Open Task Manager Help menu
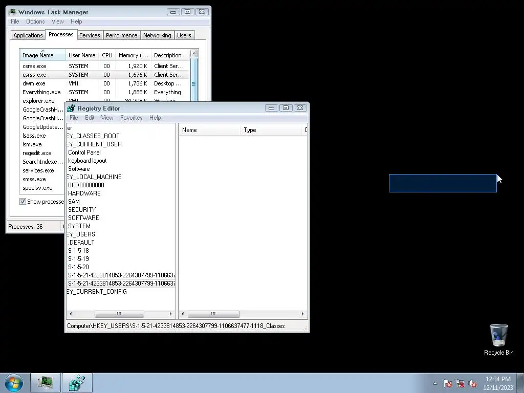The image size is (524, 393). [76, 21]
